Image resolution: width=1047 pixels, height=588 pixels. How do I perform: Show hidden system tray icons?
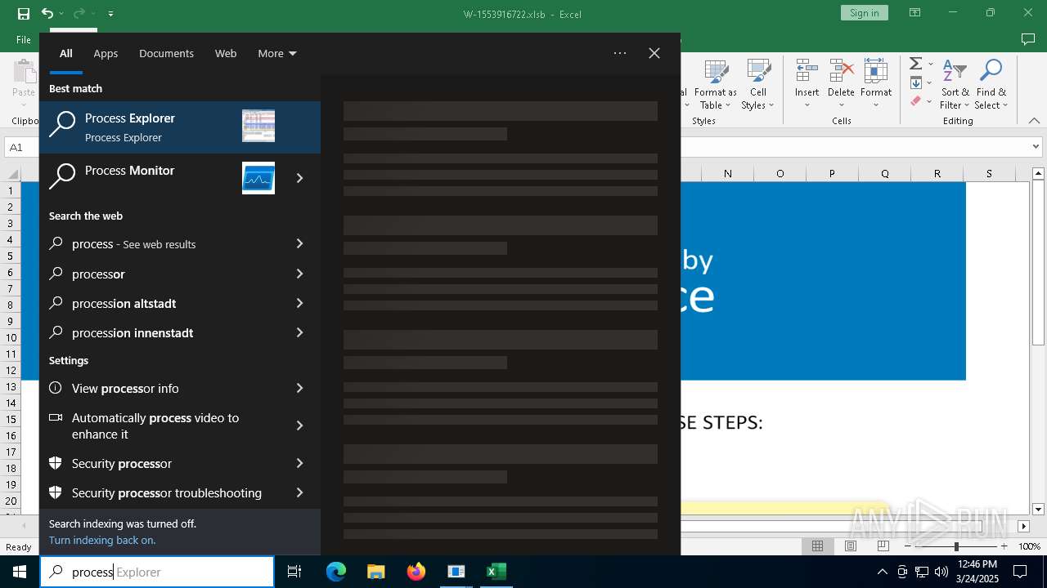[x=882, y=572]
